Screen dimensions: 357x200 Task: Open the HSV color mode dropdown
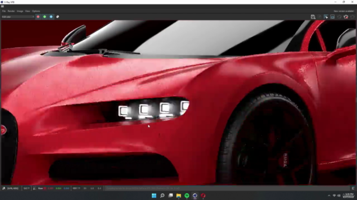(76, 188)
